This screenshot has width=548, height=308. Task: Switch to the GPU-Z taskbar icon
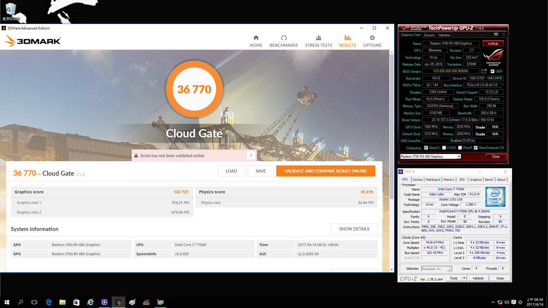click(x=146, y=302)
